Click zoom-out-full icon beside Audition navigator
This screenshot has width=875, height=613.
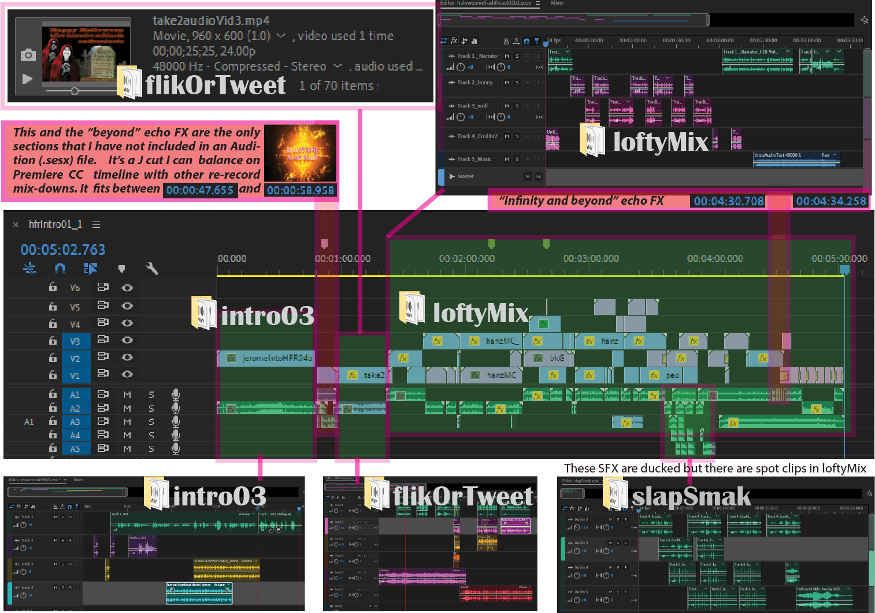tap(865, 20)
